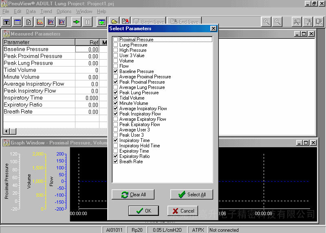
Task: Open the Options menu
Action: (64, 11)
